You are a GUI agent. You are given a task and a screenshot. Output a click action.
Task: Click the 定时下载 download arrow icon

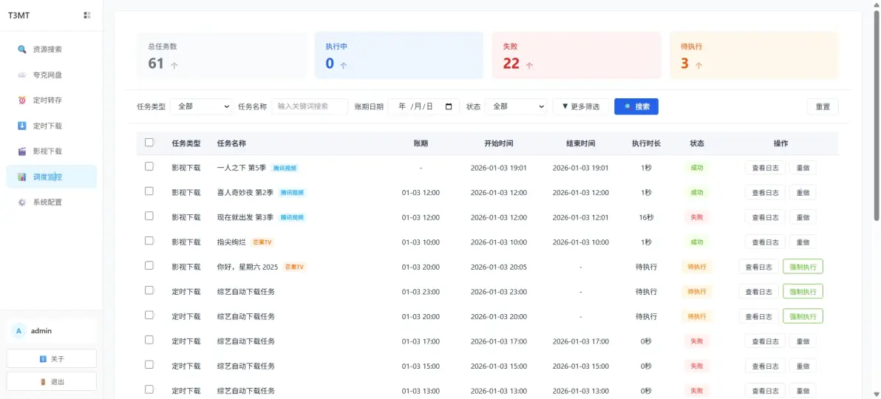click(22, 126)
